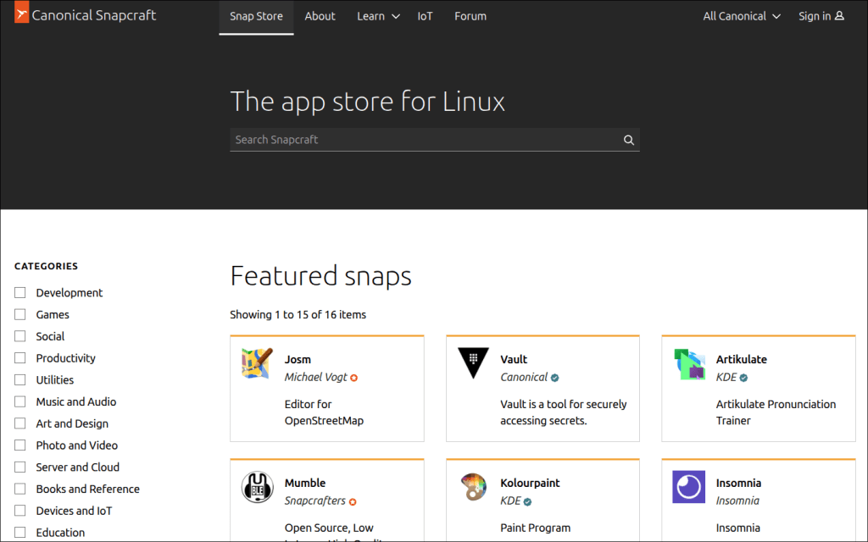This screenshot has height=542, width=868.
Task: Select the Snap Store tab
Action: (x=256, y=16)
